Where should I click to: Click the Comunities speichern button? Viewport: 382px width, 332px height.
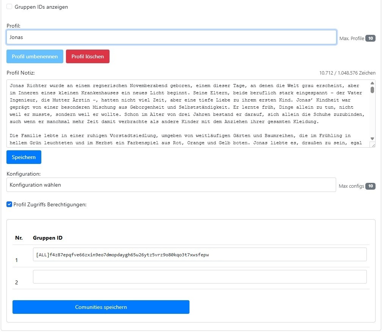pos(101,307)
